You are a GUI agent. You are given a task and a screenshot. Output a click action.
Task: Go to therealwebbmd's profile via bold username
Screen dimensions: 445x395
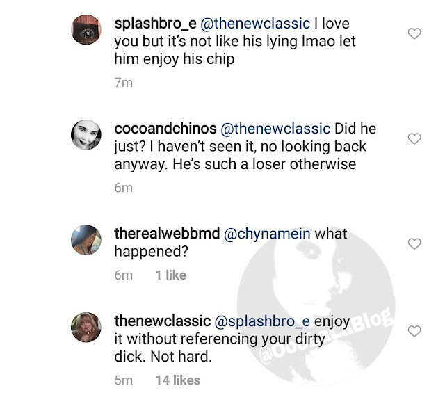(165, 234)
